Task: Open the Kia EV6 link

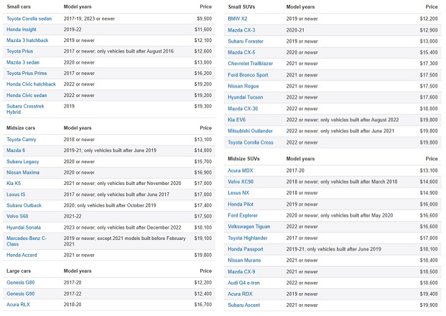Action: [237, 120]
